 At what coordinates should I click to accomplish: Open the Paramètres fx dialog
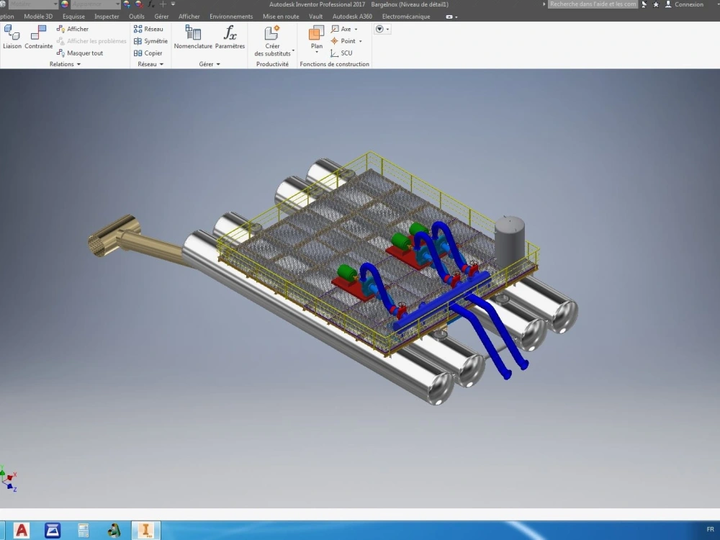(x=230, y=37)
